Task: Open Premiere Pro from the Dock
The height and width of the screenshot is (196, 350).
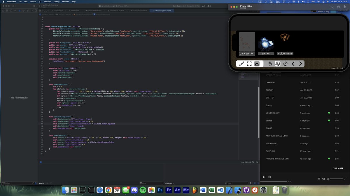Action: pyautogui.click(x=169, y=190)
